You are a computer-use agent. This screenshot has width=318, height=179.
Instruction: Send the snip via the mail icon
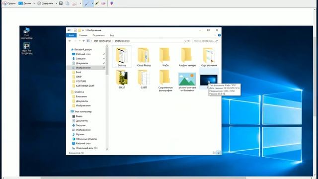click(75, 3)
